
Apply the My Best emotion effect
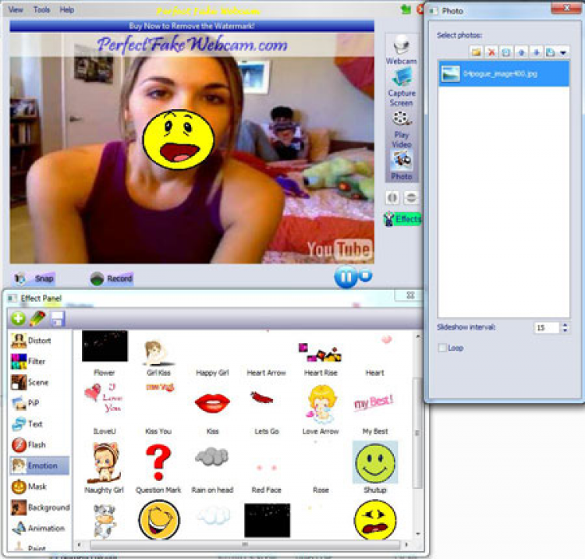point(374,412)
